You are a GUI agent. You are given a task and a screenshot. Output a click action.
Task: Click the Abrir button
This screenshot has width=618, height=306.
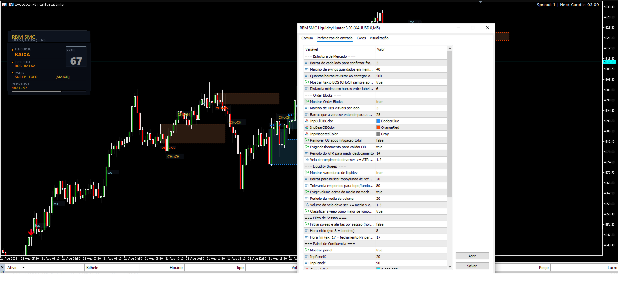tap(472, 256)
